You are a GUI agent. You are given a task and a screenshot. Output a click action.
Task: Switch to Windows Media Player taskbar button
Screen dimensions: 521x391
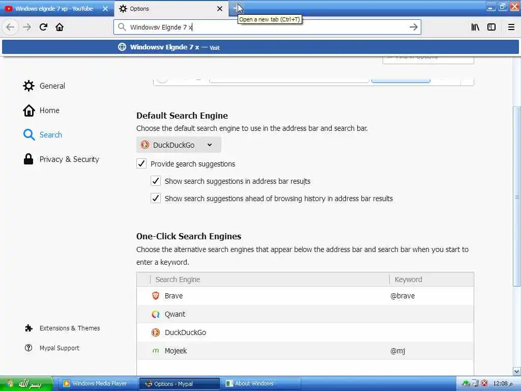click(98, 384)
